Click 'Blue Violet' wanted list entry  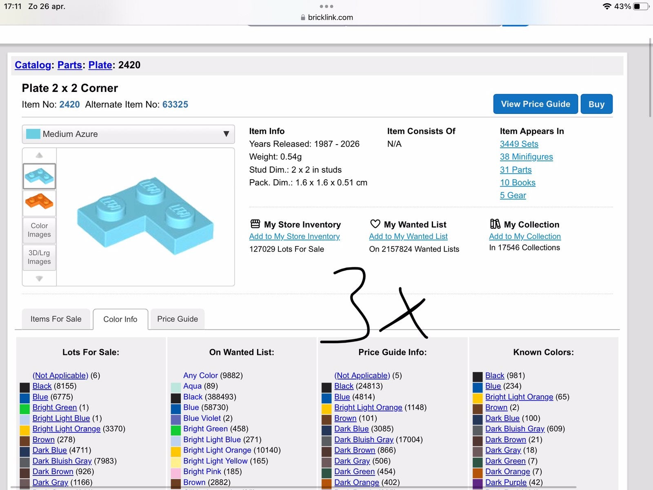tap(202, 418)
